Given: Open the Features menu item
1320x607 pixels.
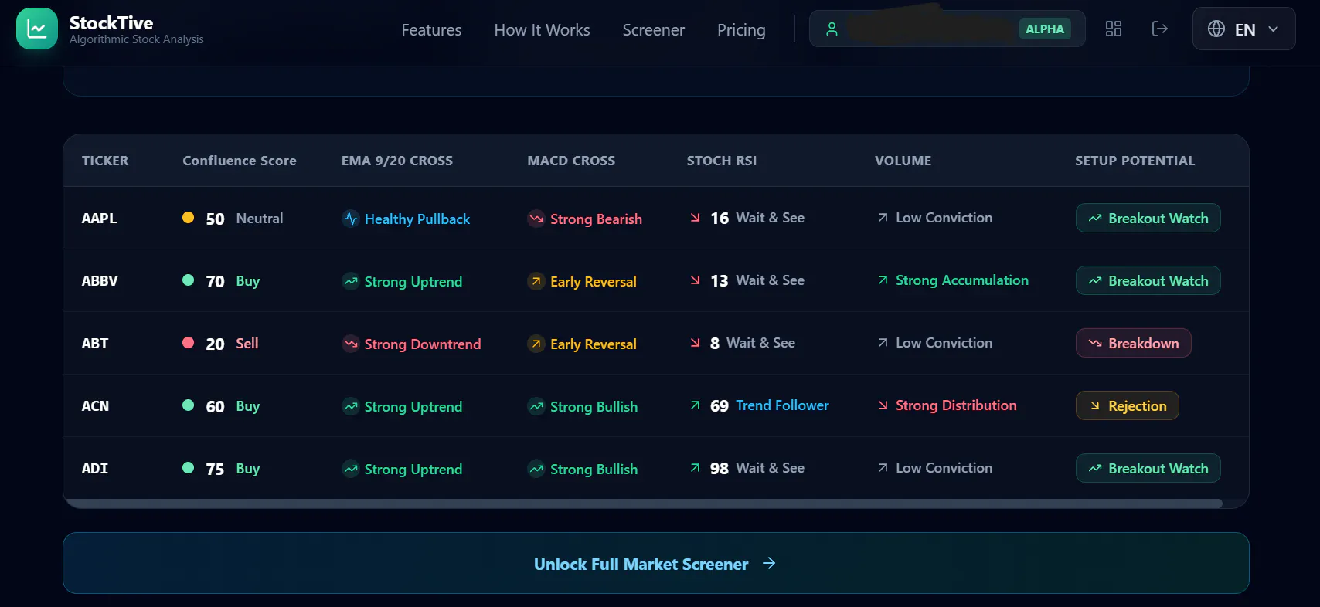Looking at the screenshot, I should pos(431,29).
